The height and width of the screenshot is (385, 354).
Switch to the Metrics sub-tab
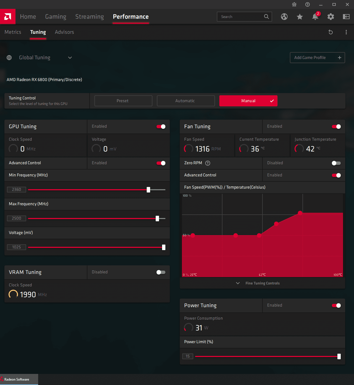(13, 32)
